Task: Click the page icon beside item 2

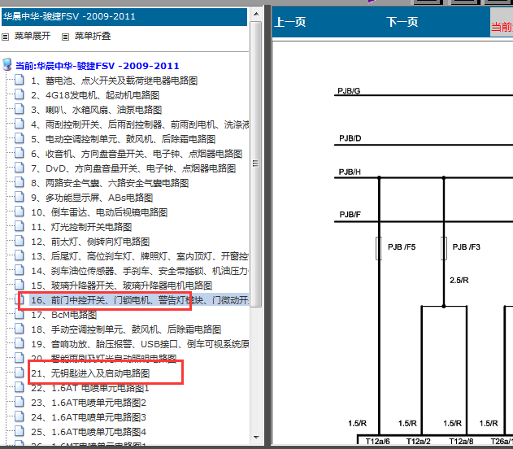Action: click(x=20, y=94)
